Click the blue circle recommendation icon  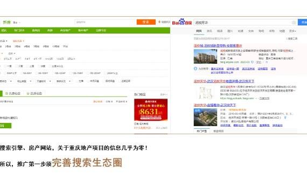[x=195, y=69]
